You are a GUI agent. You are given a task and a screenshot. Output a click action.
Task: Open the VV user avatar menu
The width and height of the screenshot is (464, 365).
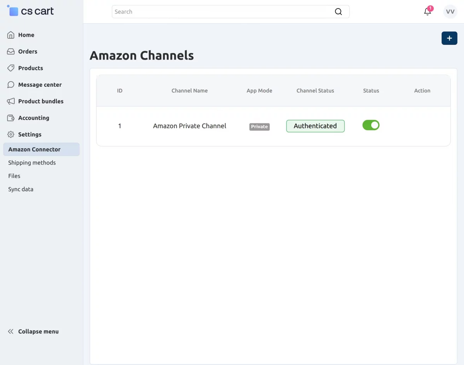[450, 12]
